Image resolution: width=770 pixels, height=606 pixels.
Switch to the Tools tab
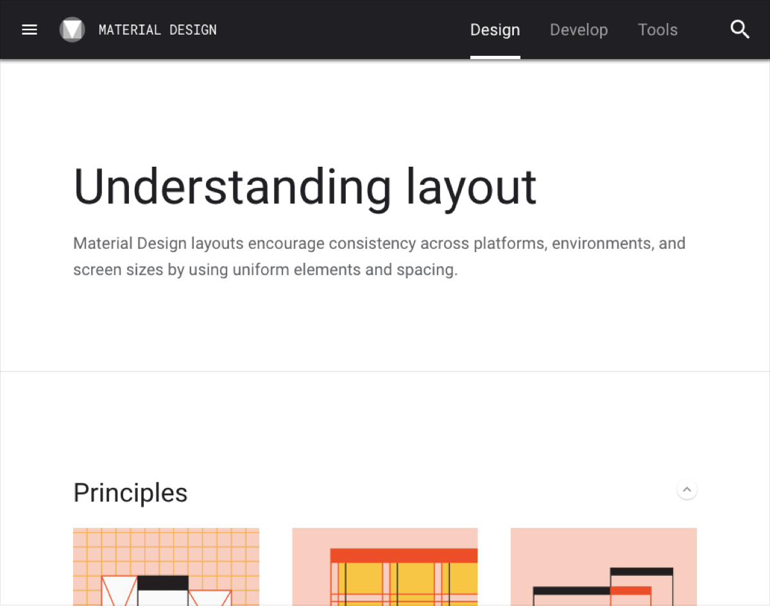pyautogui.click(x=658, y=29)
